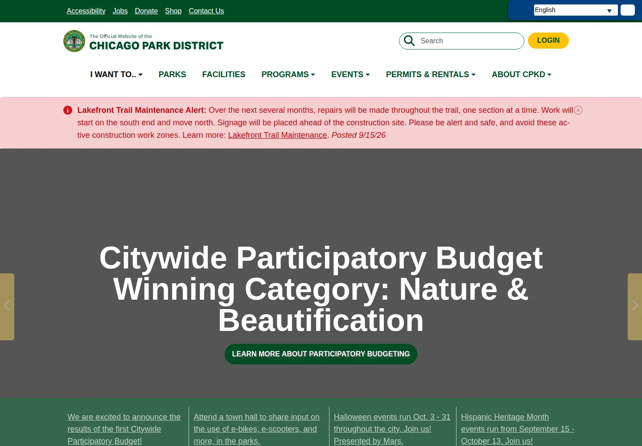Expand the I WANT TO.. menu
The image size is (642, 446).
click(116, 74)
